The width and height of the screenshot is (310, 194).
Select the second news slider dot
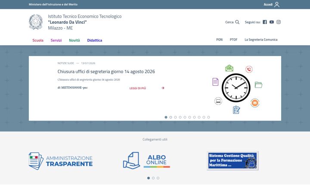[x=170, y=117]
